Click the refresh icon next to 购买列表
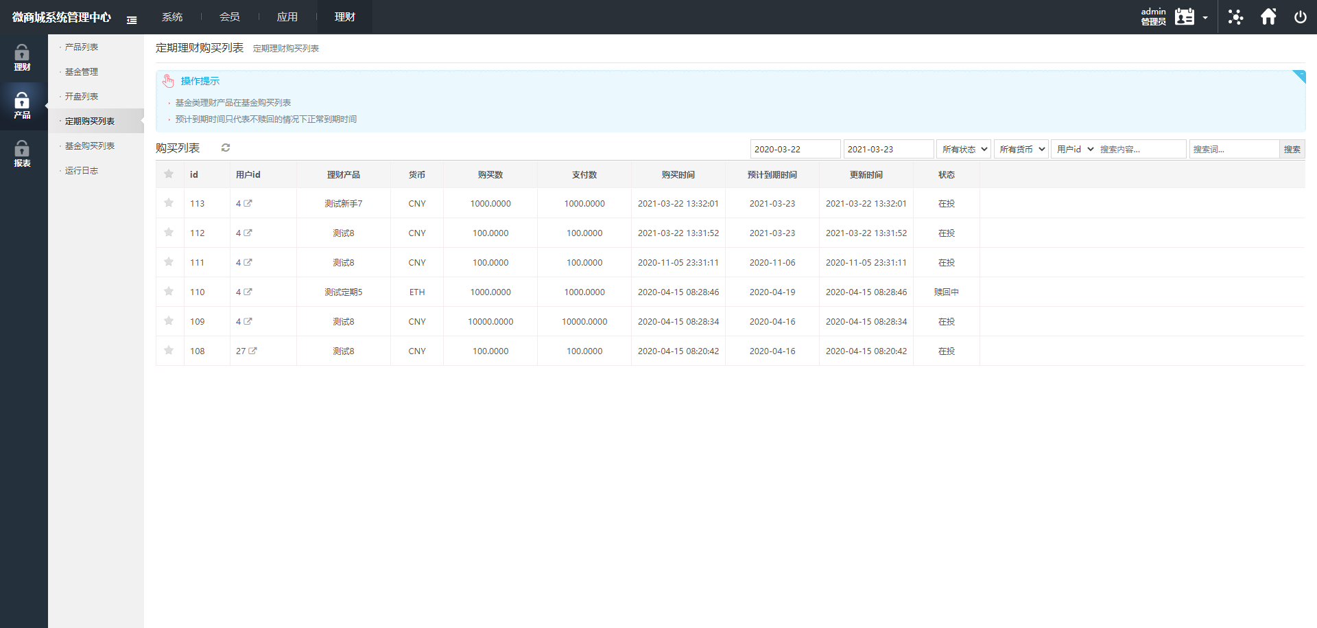This screenshot has width=1317, height=628. coord(226,148)
